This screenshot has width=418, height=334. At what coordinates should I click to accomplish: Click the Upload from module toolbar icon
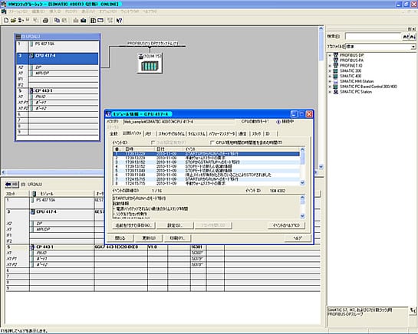click(84, 20)
